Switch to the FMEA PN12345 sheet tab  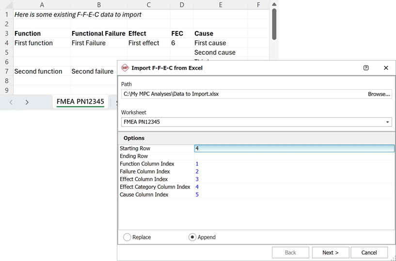pos(80,102)
